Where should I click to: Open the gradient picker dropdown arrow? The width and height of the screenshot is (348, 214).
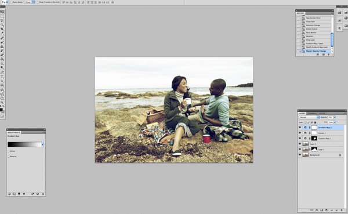[42, 144]
